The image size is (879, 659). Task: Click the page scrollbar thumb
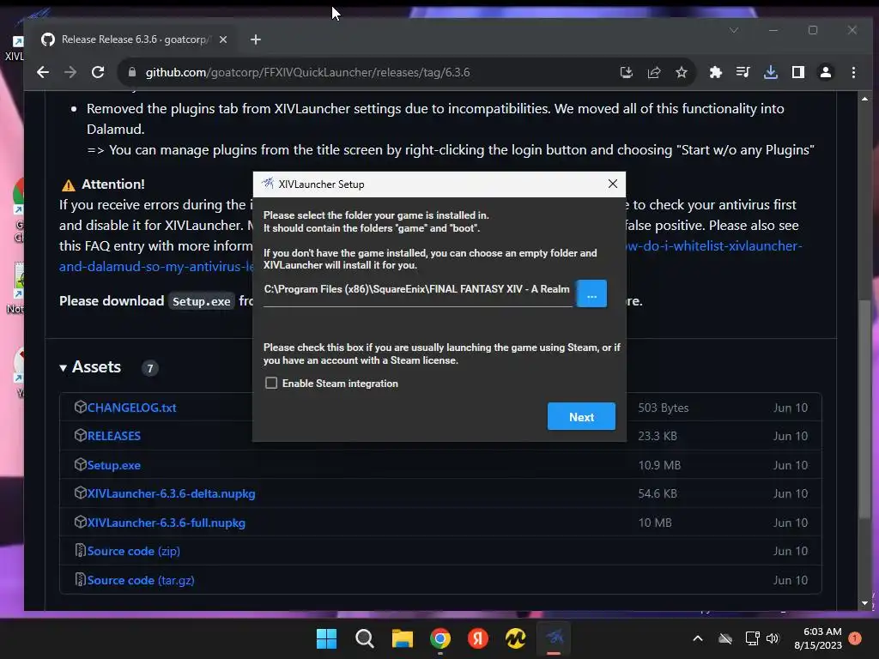(x=865, y=411)
